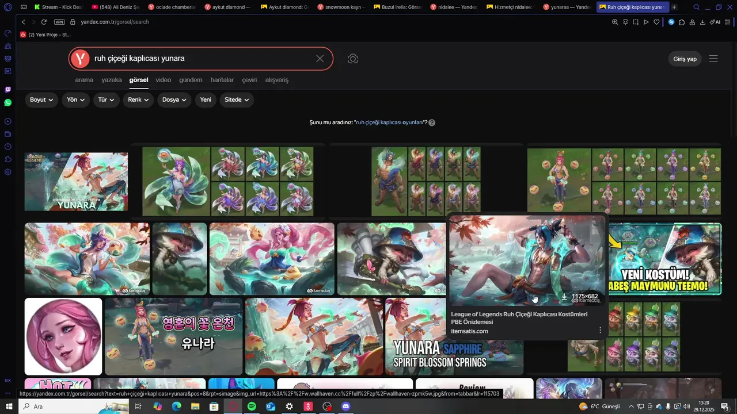Open GX Cleaner icon in sidebar
The image size is (737, 414).
tap(8, 45)
